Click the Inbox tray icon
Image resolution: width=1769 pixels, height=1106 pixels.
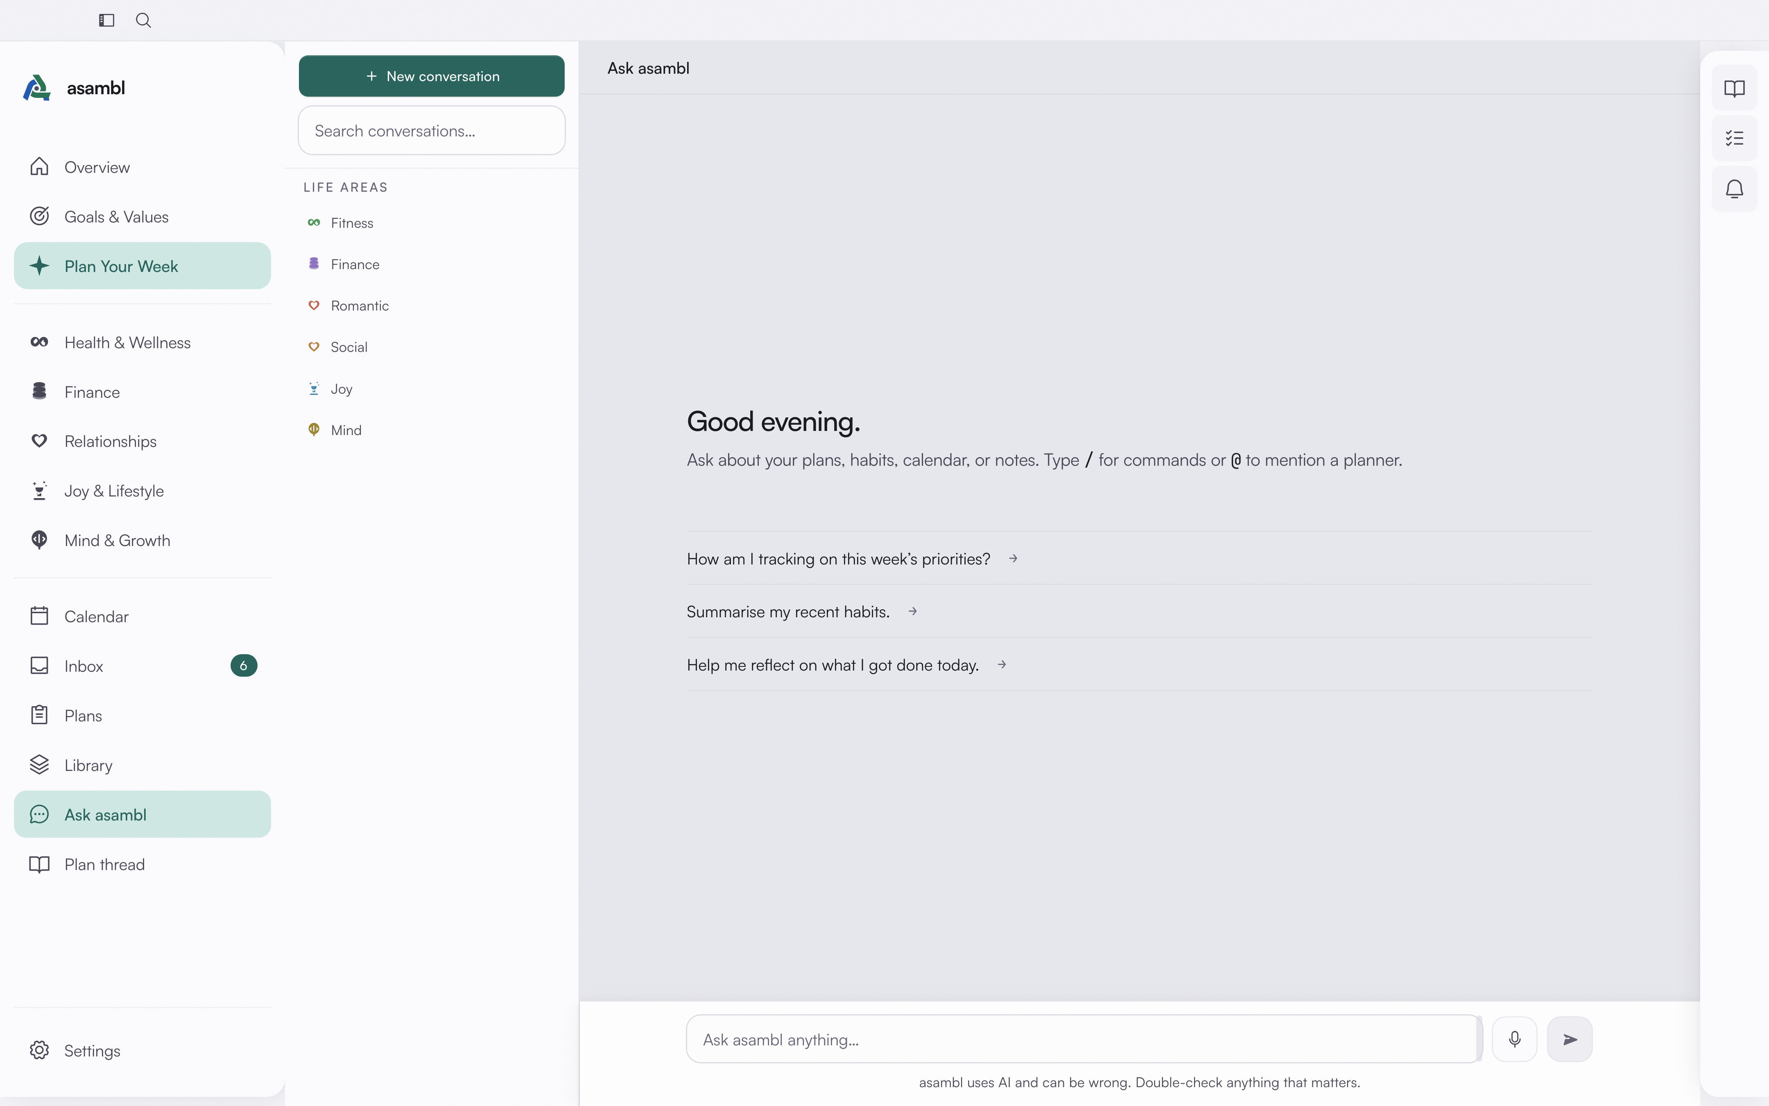[39, 665]
